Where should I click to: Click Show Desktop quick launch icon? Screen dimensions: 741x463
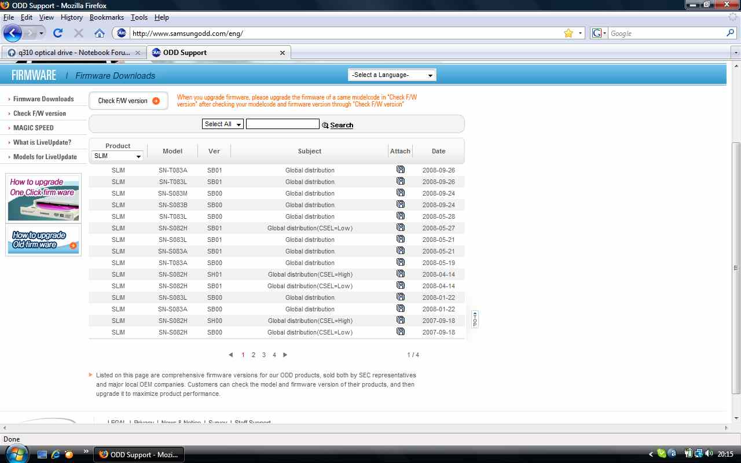pos(42,454)
